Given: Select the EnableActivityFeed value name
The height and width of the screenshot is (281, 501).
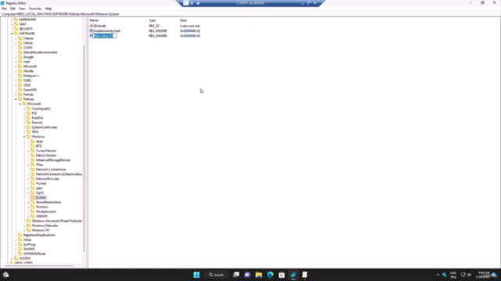Looking at the screenshot, I should [106, 31].
